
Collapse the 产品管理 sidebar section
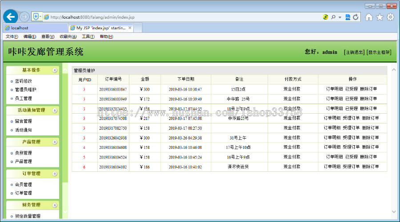pos(55,142)
